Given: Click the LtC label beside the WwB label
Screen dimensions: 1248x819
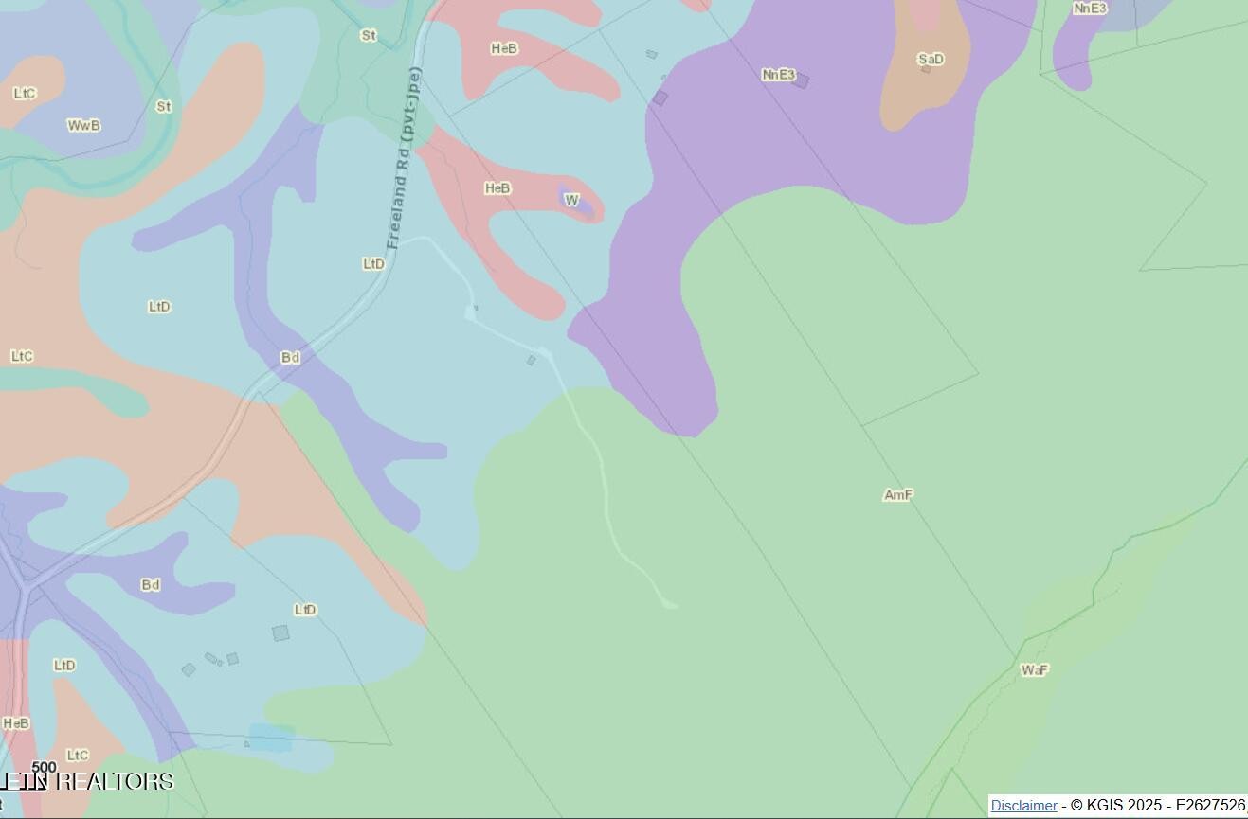Looking at the screenshot, I should coord(25,94).
